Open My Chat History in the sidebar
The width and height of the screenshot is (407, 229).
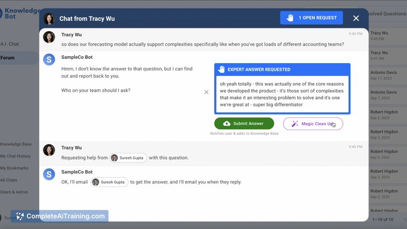point(15,156)
